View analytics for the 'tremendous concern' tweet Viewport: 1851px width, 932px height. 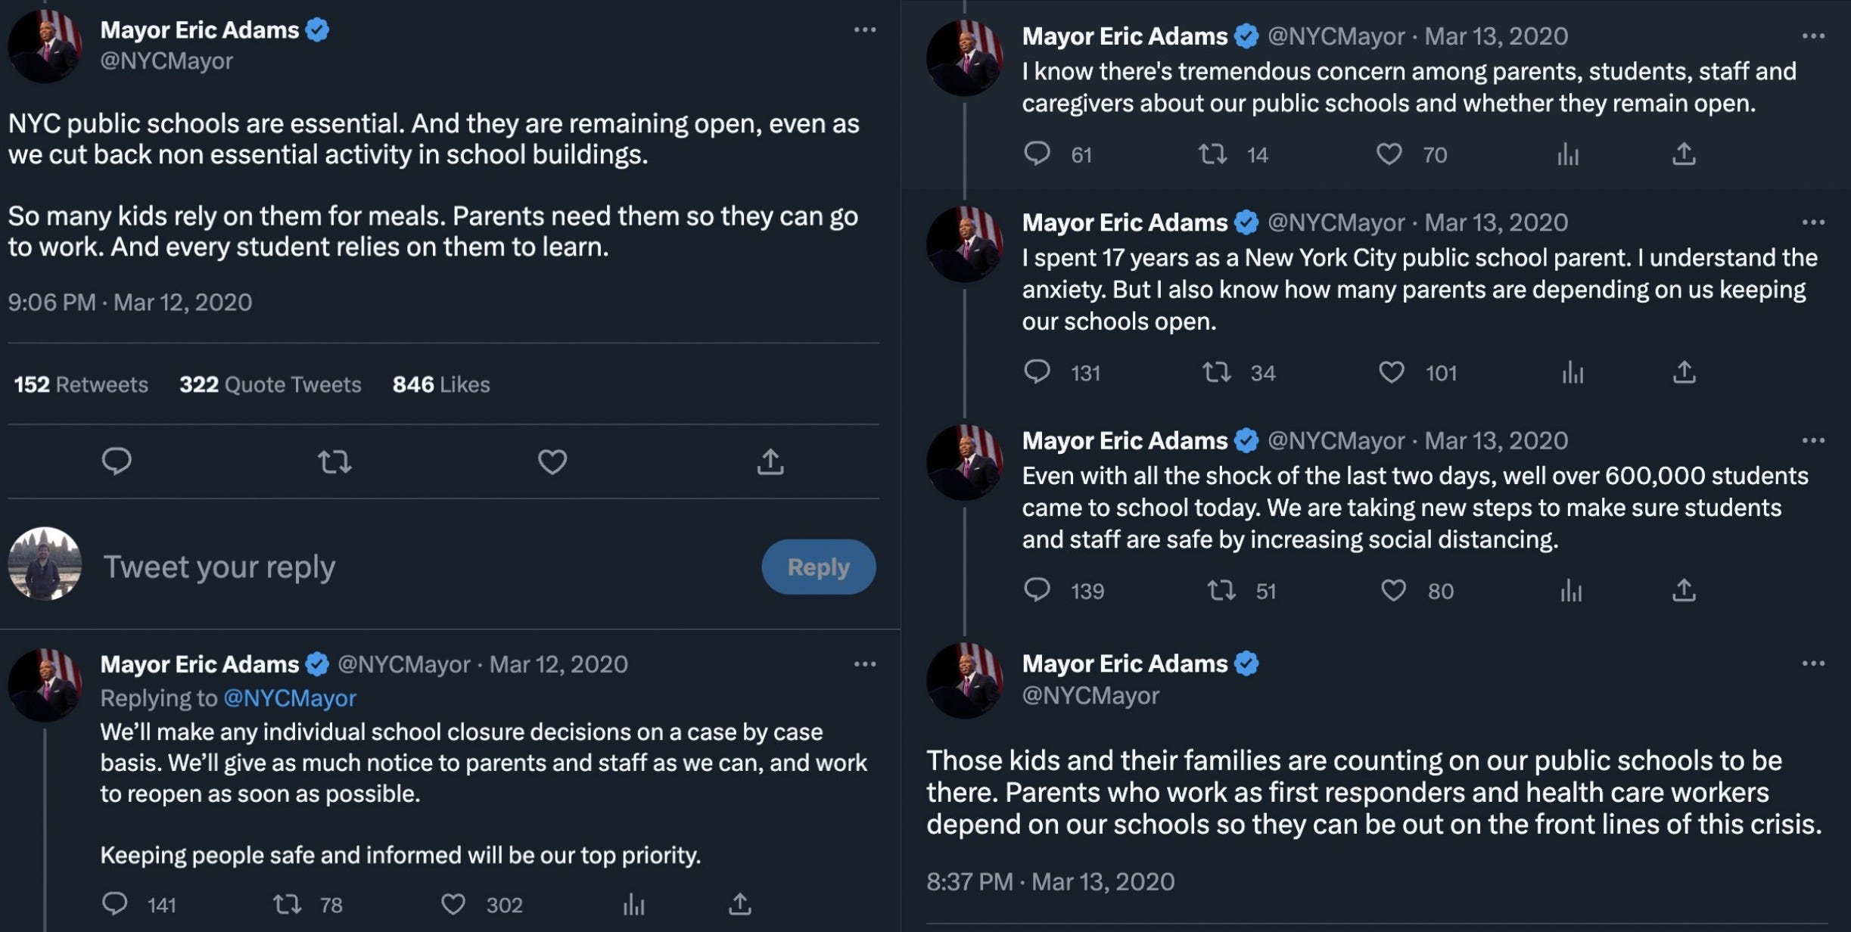[x=1568, y=155]
